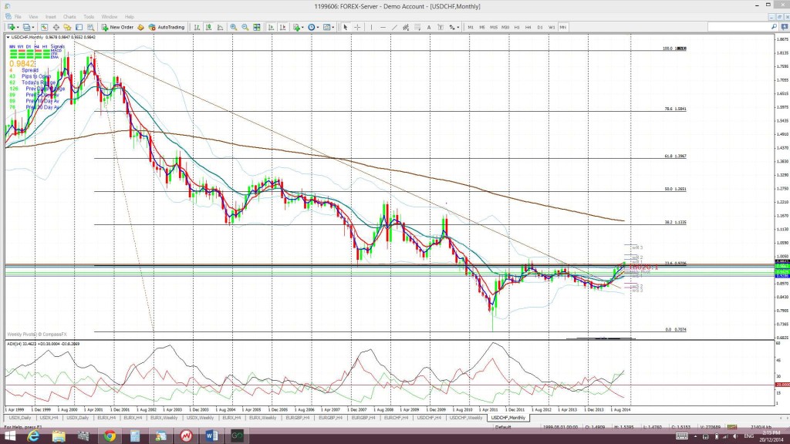The image size is (790, 444).
Task: Zoom out of the chart
Action: pos(245,27)
